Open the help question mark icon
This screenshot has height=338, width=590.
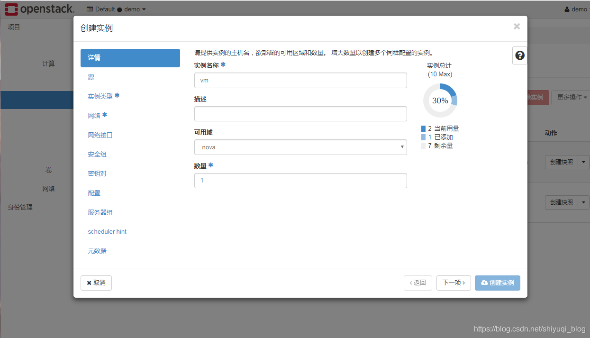click(x=520, y=55)
